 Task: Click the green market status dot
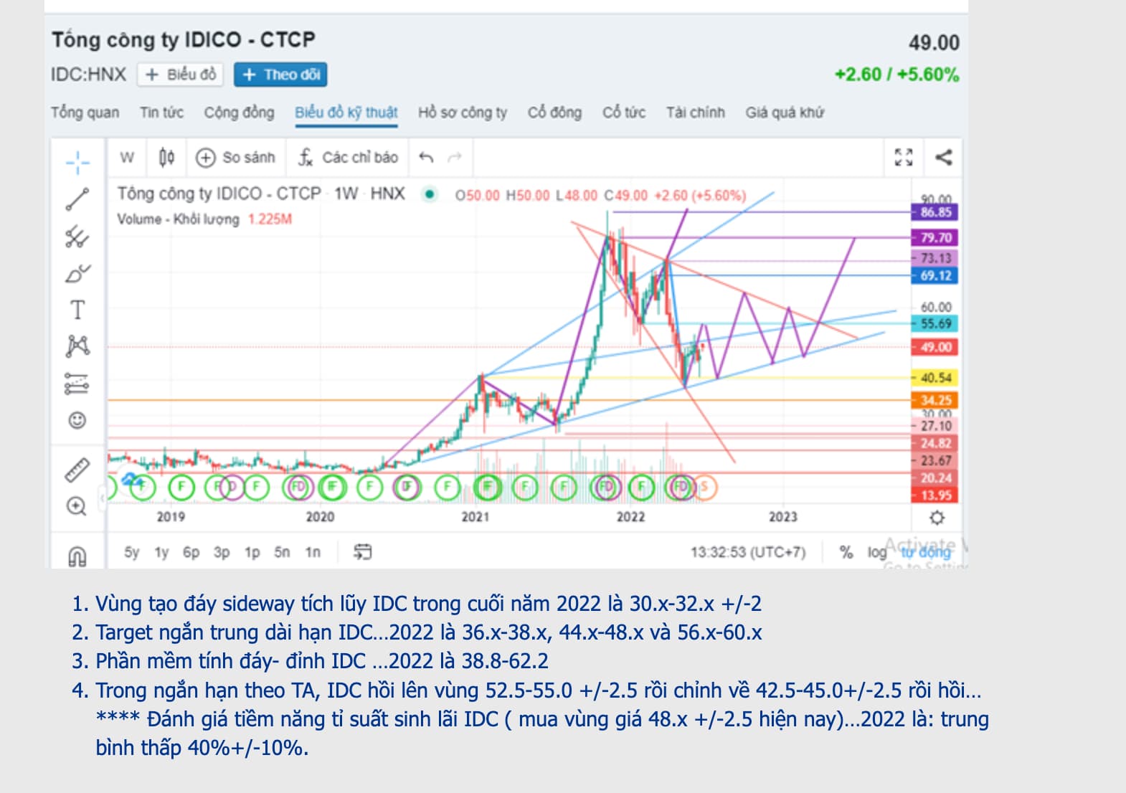429,194
